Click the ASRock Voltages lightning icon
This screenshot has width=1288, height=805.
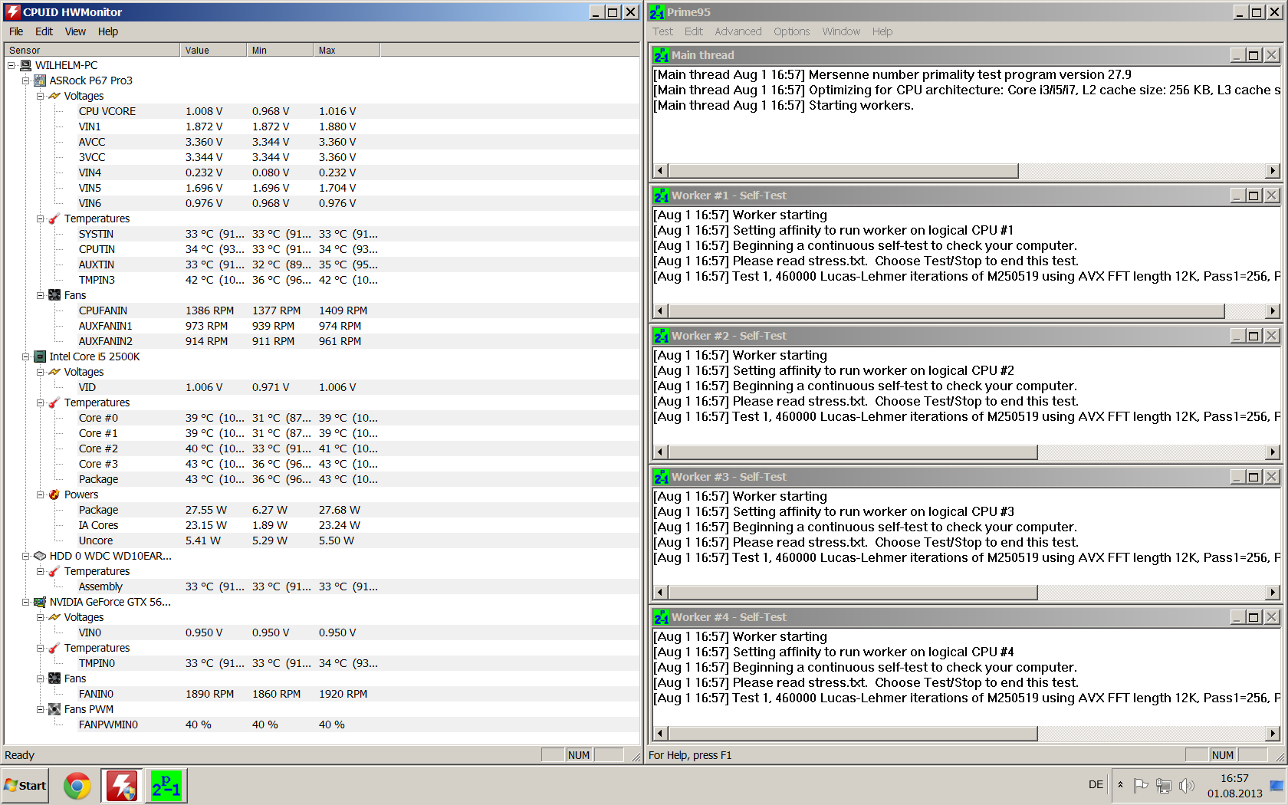pyautogui.click(x=54, y=96)
